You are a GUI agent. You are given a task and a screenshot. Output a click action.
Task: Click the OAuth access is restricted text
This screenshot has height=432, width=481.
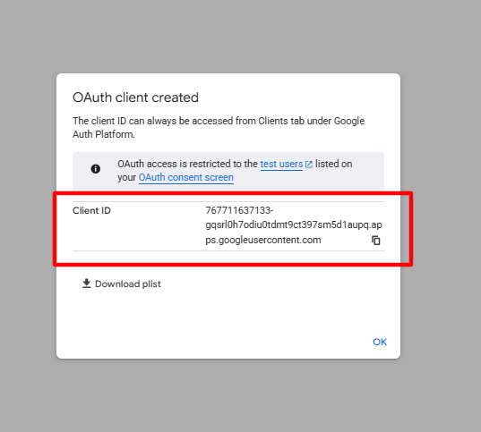click(x=187, y=164)
